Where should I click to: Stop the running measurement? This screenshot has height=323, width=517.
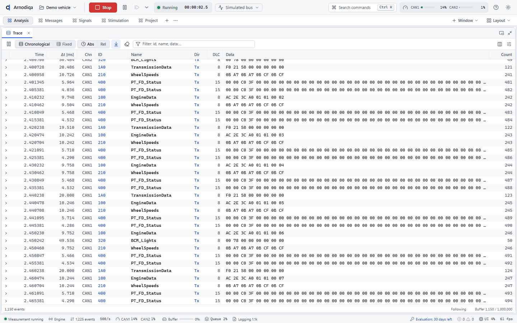pyautogui.click(x=103, y=8)
